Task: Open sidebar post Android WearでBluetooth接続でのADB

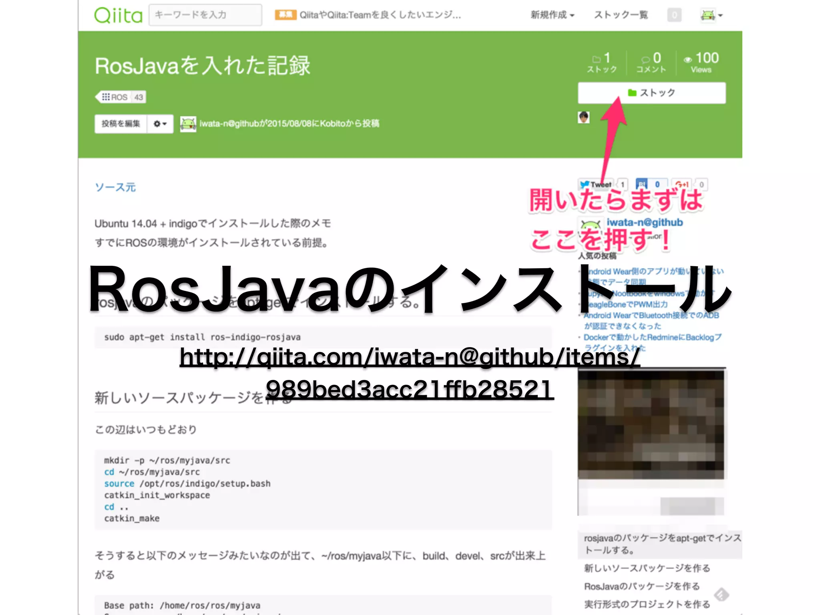Action: (651, 321)
